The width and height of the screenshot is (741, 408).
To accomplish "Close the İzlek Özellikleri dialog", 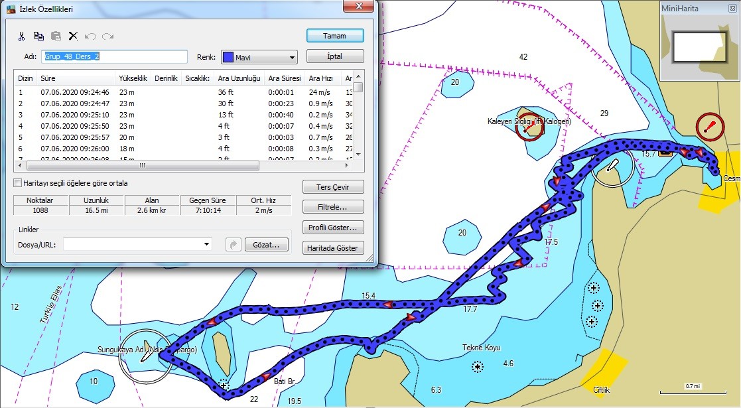I will pos(359,6).
